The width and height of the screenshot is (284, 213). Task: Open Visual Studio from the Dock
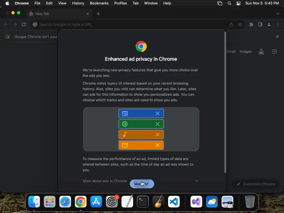click(x=196, y=202)
